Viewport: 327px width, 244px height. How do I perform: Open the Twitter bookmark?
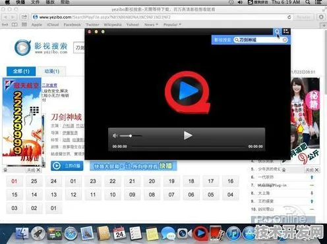click(92, 24)
